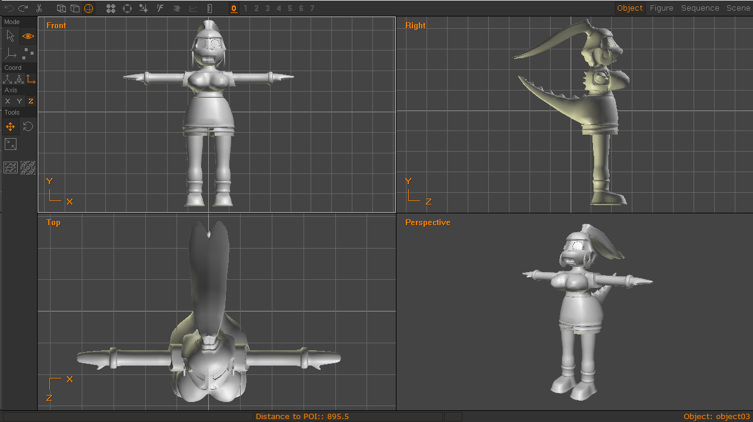Select layer number 3
753x422 pixels.
(268, 8)
